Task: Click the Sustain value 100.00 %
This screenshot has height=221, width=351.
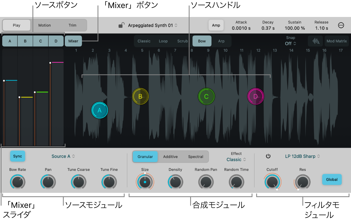Action: point(295,28)
